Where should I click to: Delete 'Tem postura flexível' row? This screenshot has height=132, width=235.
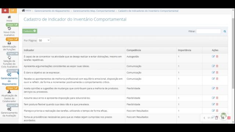coord(217,104)
